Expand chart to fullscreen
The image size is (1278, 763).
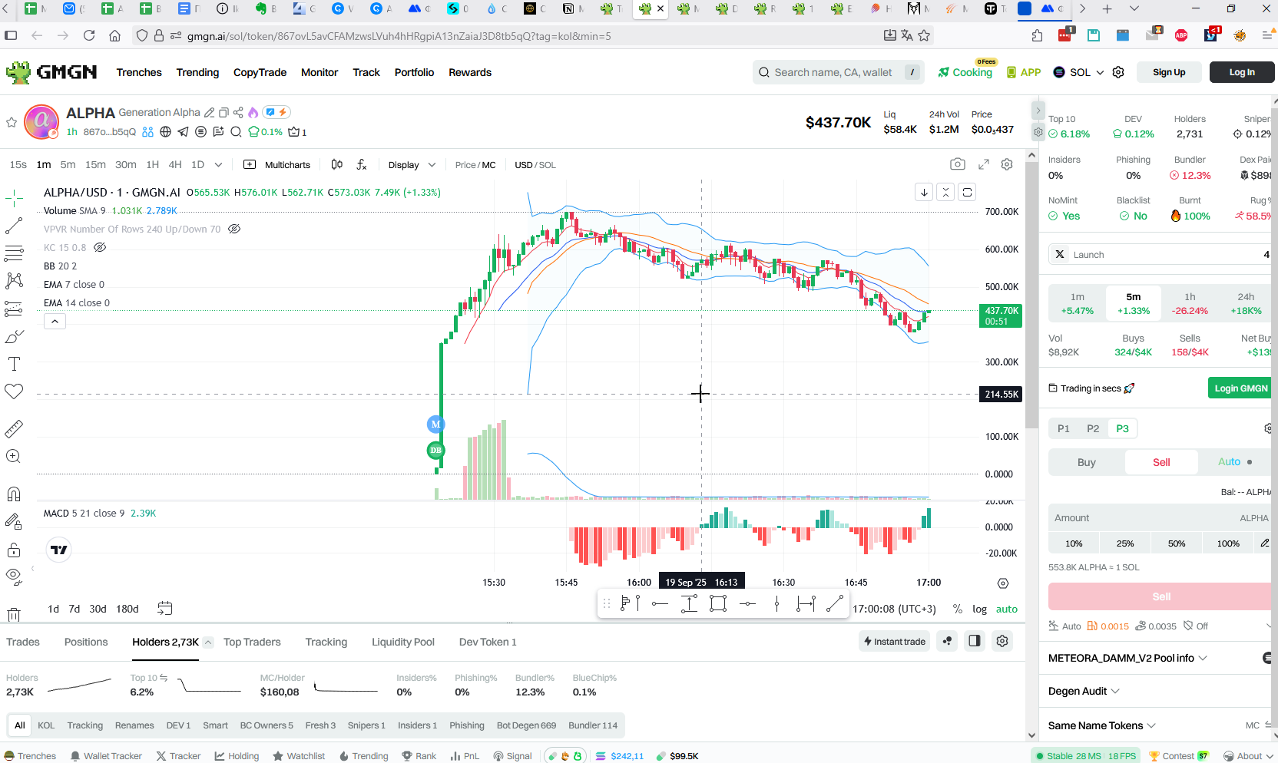coord(984,164)
